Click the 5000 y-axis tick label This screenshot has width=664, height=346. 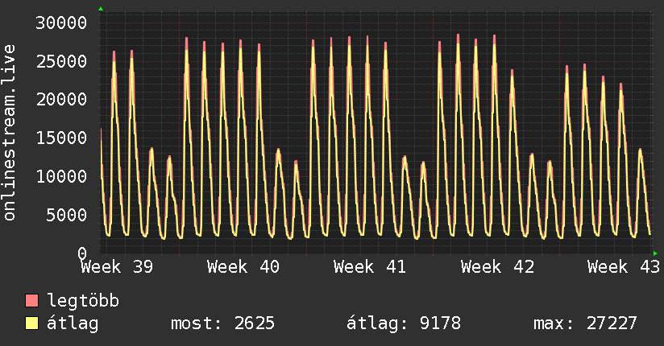click(x=67, y=215)
